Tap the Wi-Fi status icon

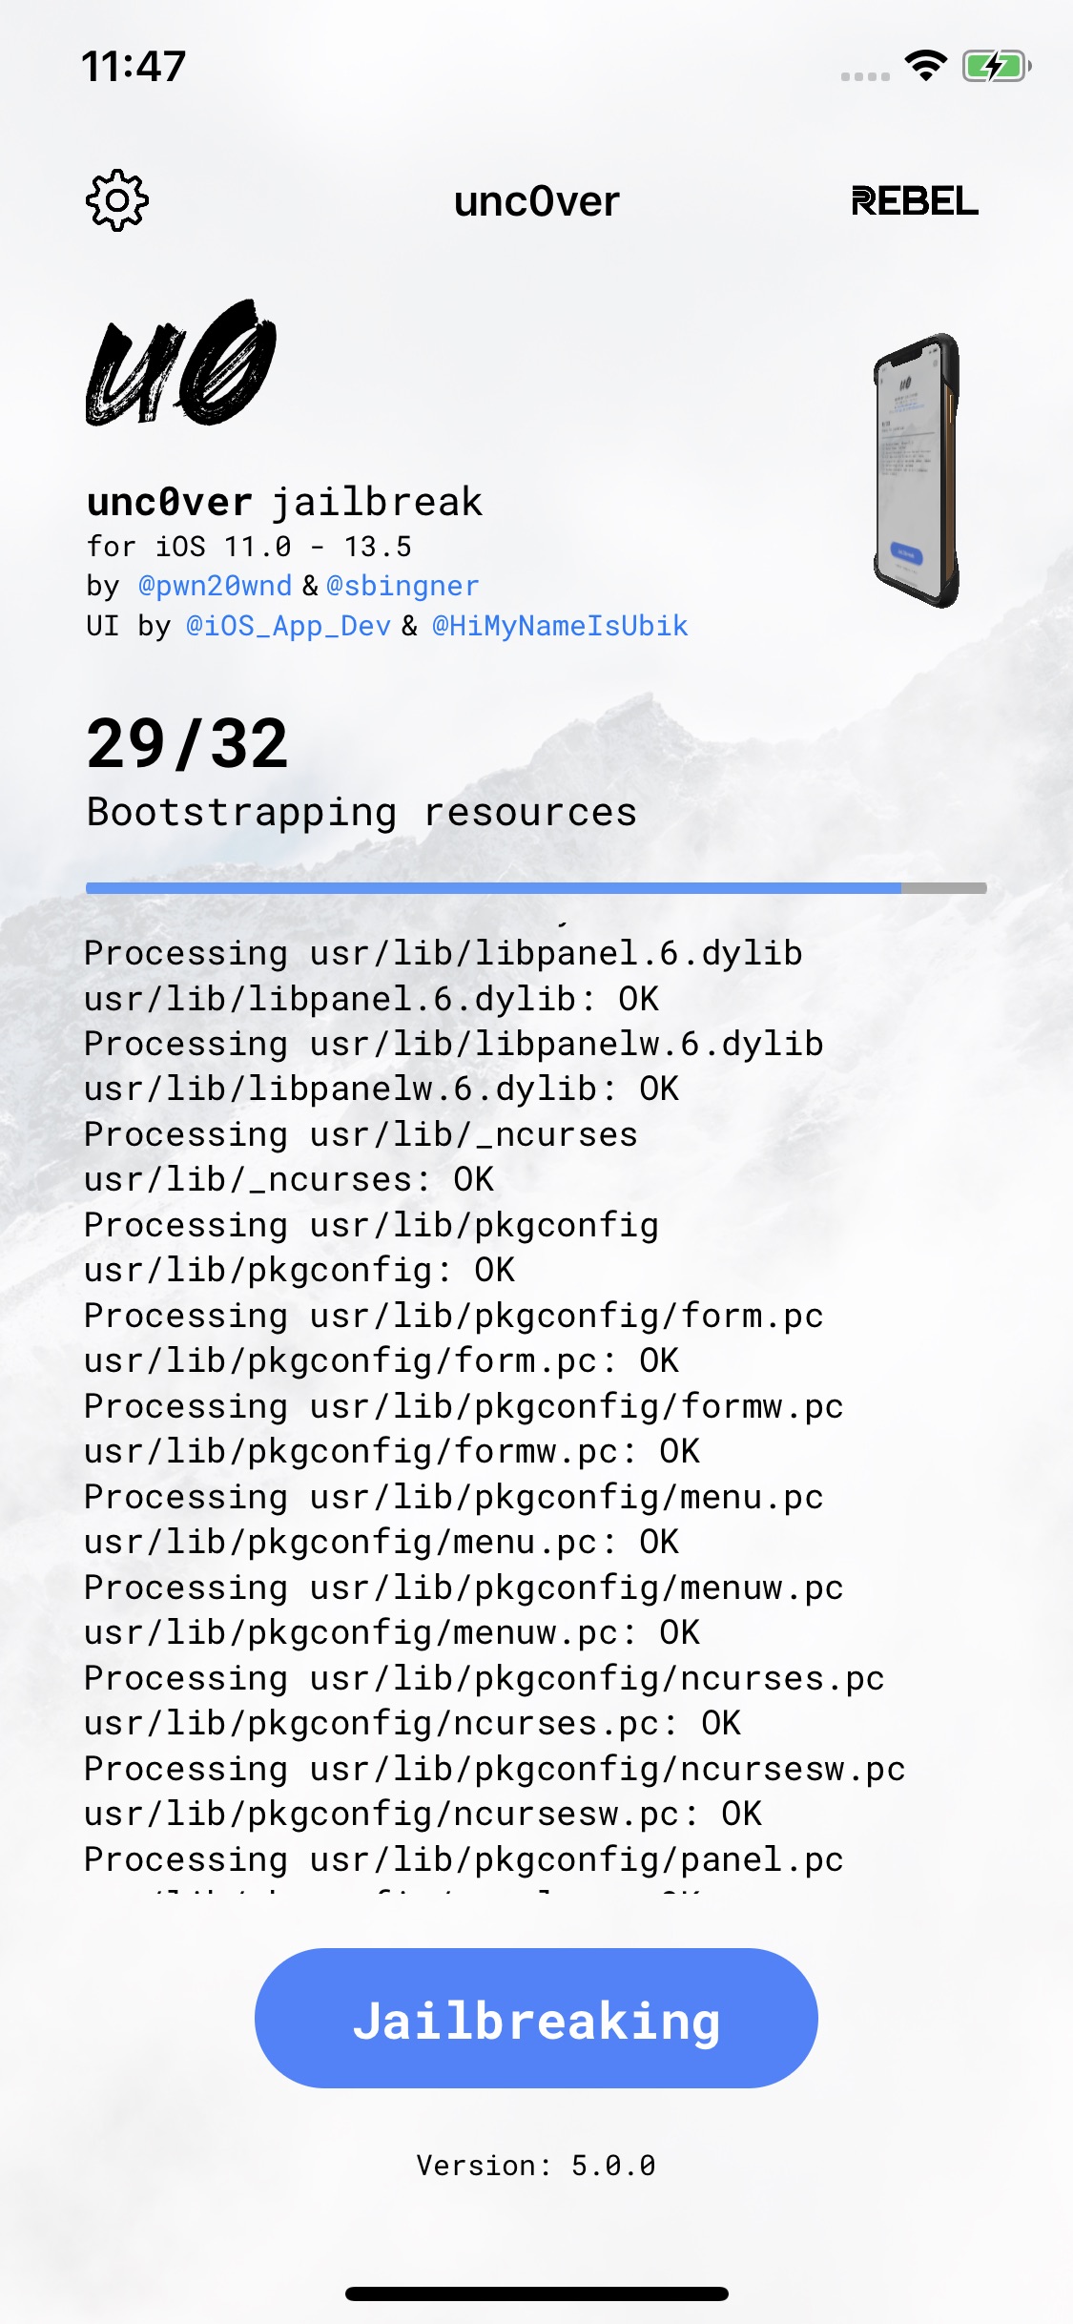(925, 65)
